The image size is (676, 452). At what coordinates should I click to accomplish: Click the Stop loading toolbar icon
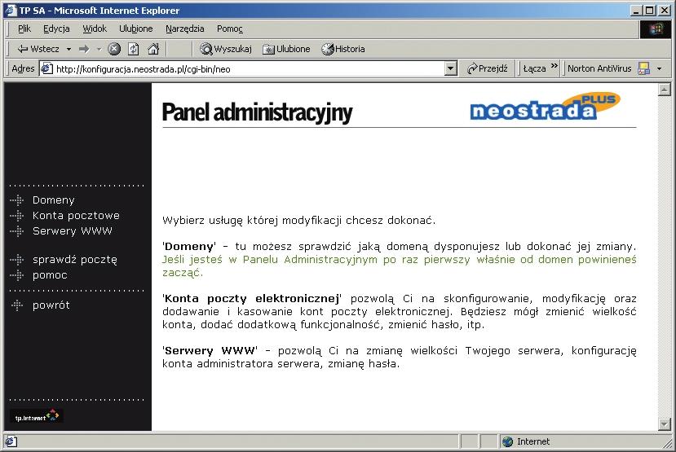(114, 49)
